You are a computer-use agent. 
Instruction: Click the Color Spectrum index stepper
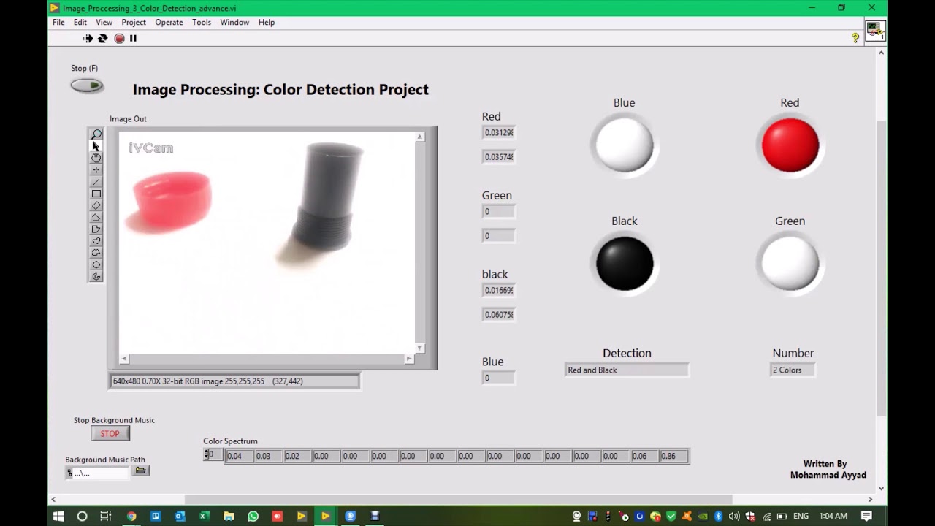(207, 454)
